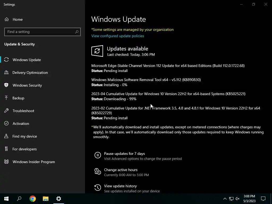Click the Home label in sidebar

pos(18,19)
